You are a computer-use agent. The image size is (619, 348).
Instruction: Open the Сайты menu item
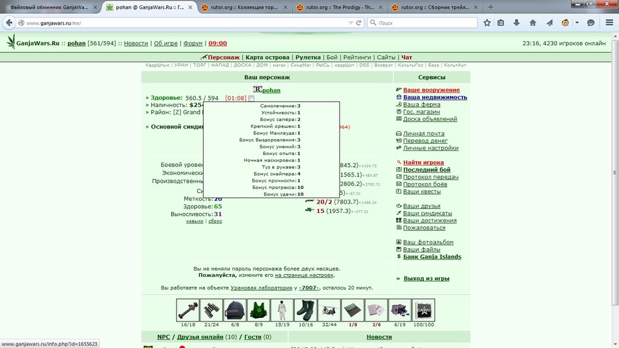pyautogui.click(x=386, y=57)
